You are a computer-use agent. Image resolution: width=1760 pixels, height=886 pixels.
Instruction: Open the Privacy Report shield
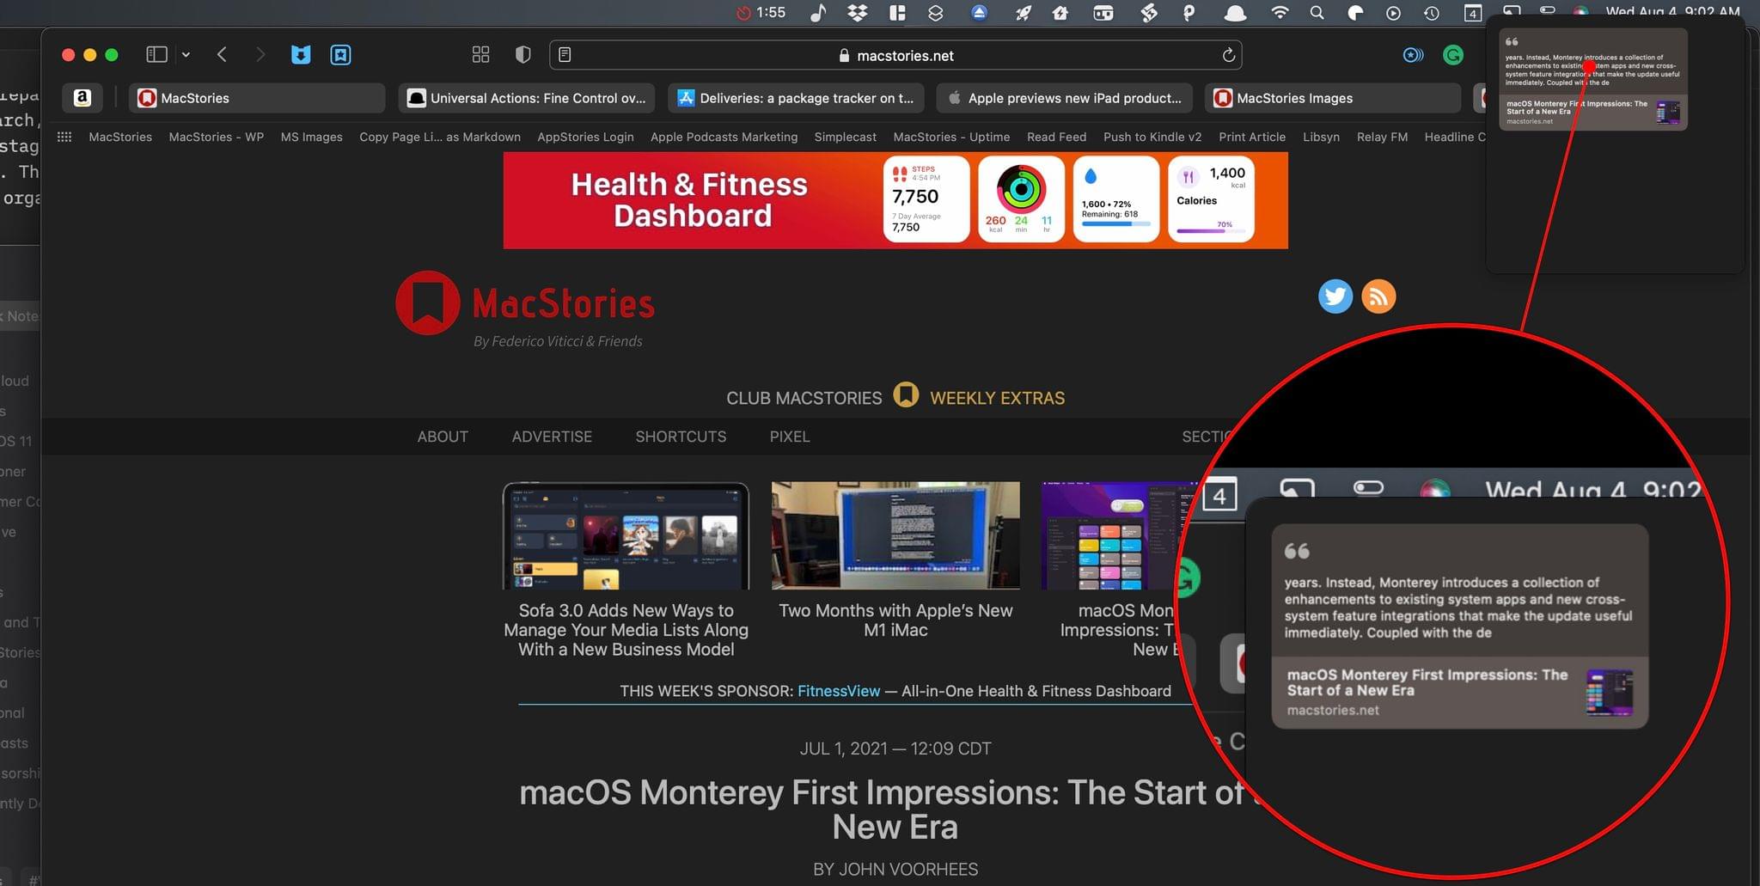tap(522, 55)
